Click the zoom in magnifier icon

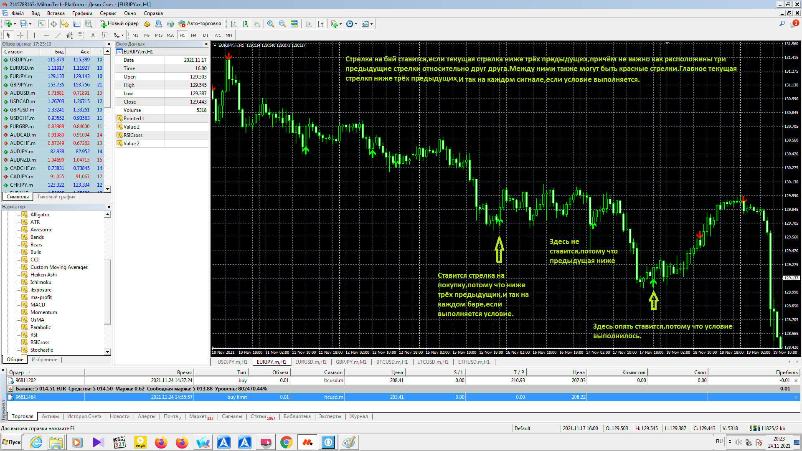tap(271, 24)
